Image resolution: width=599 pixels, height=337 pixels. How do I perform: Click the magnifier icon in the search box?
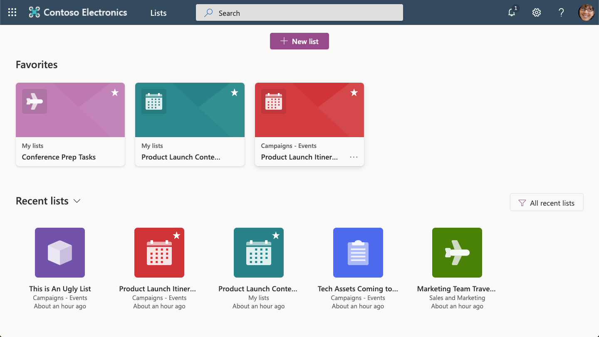coord(208,13)
